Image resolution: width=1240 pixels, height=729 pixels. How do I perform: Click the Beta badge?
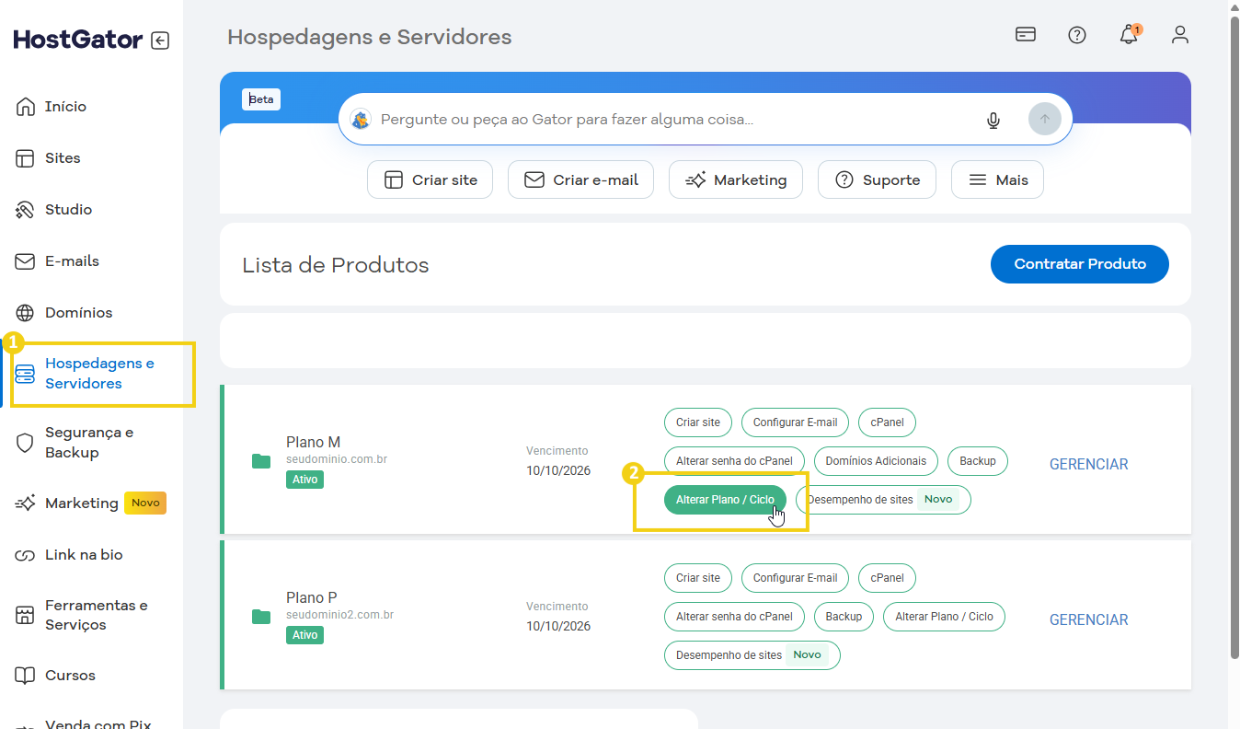[x=261, y=99]
